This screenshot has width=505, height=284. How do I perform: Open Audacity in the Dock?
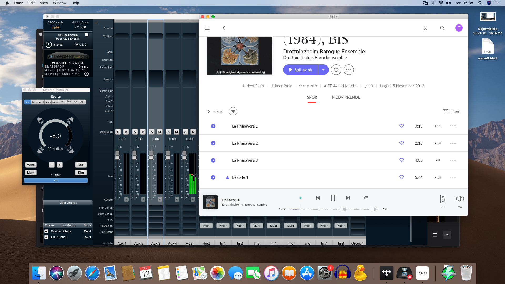point(343,273)
